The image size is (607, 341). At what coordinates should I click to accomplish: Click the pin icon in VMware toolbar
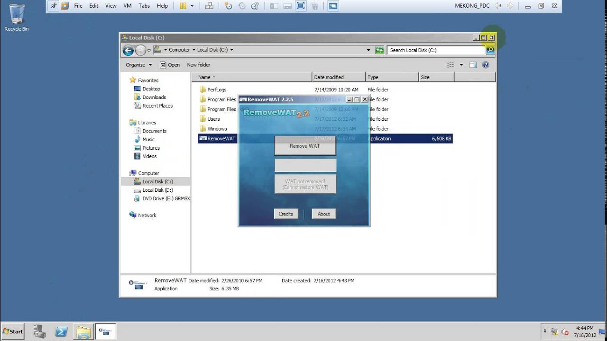click(x=54, y=6)
